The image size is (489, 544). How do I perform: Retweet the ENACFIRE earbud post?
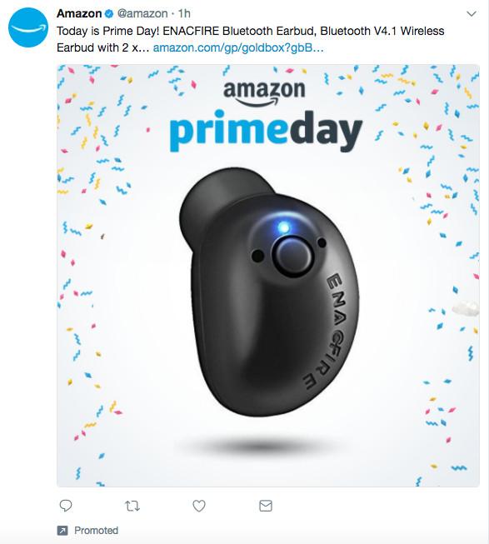(x=132, y=506)
